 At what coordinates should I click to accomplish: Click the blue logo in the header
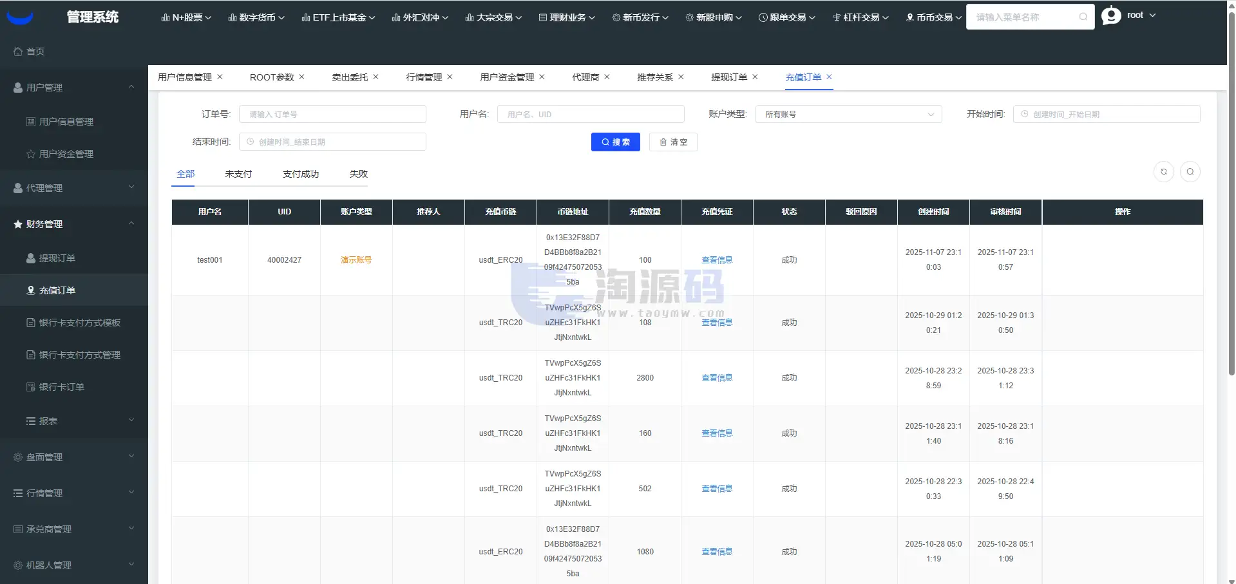[20, 17]
